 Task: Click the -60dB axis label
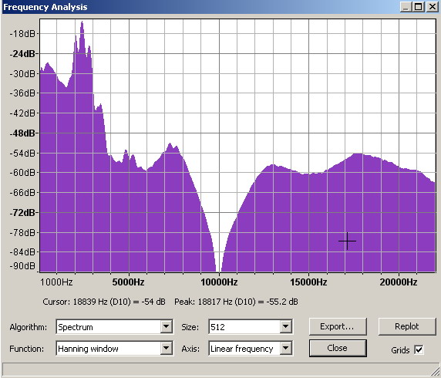[22, 172]
